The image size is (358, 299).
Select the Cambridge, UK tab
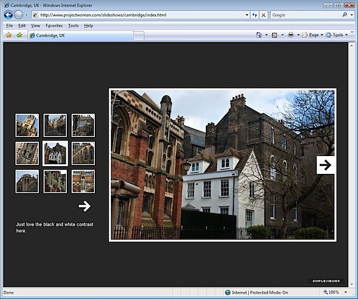pos(81,36)
